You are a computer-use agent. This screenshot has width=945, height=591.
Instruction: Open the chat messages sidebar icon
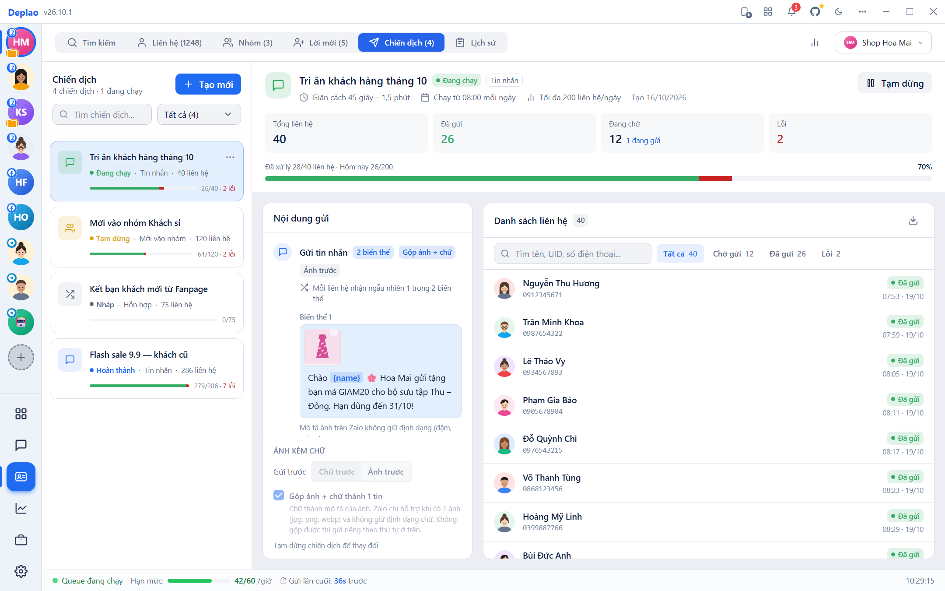[21, 445]
